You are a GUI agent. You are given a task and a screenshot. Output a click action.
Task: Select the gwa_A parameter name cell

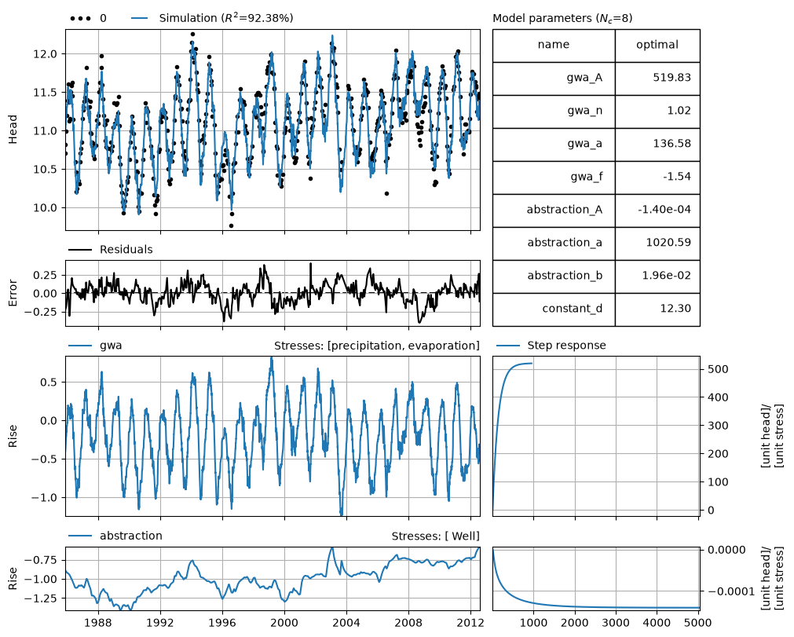point(554,79)
